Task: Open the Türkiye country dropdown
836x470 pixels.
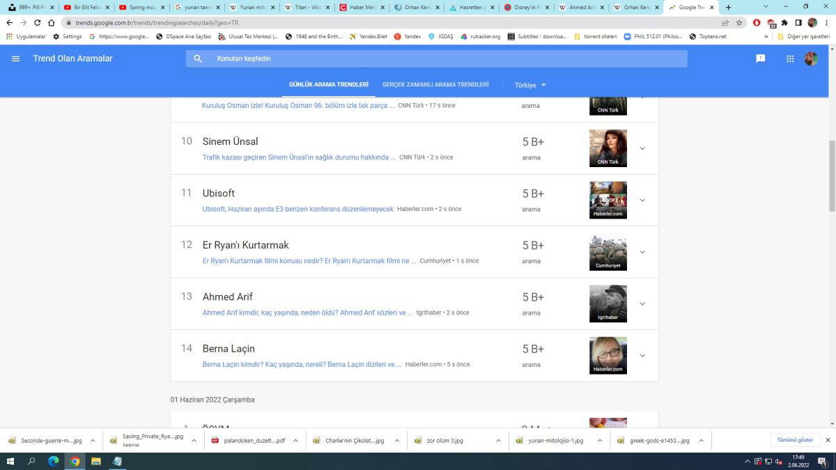Action: tap(530, 85)
